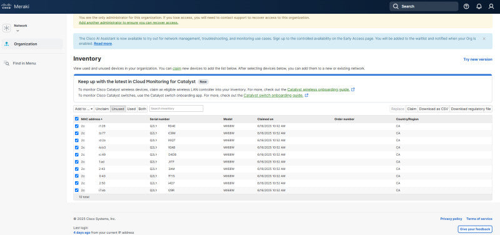Switch to the Used filter tab
The height and width of the screenshot is (235, 500).
click(131, 109)
